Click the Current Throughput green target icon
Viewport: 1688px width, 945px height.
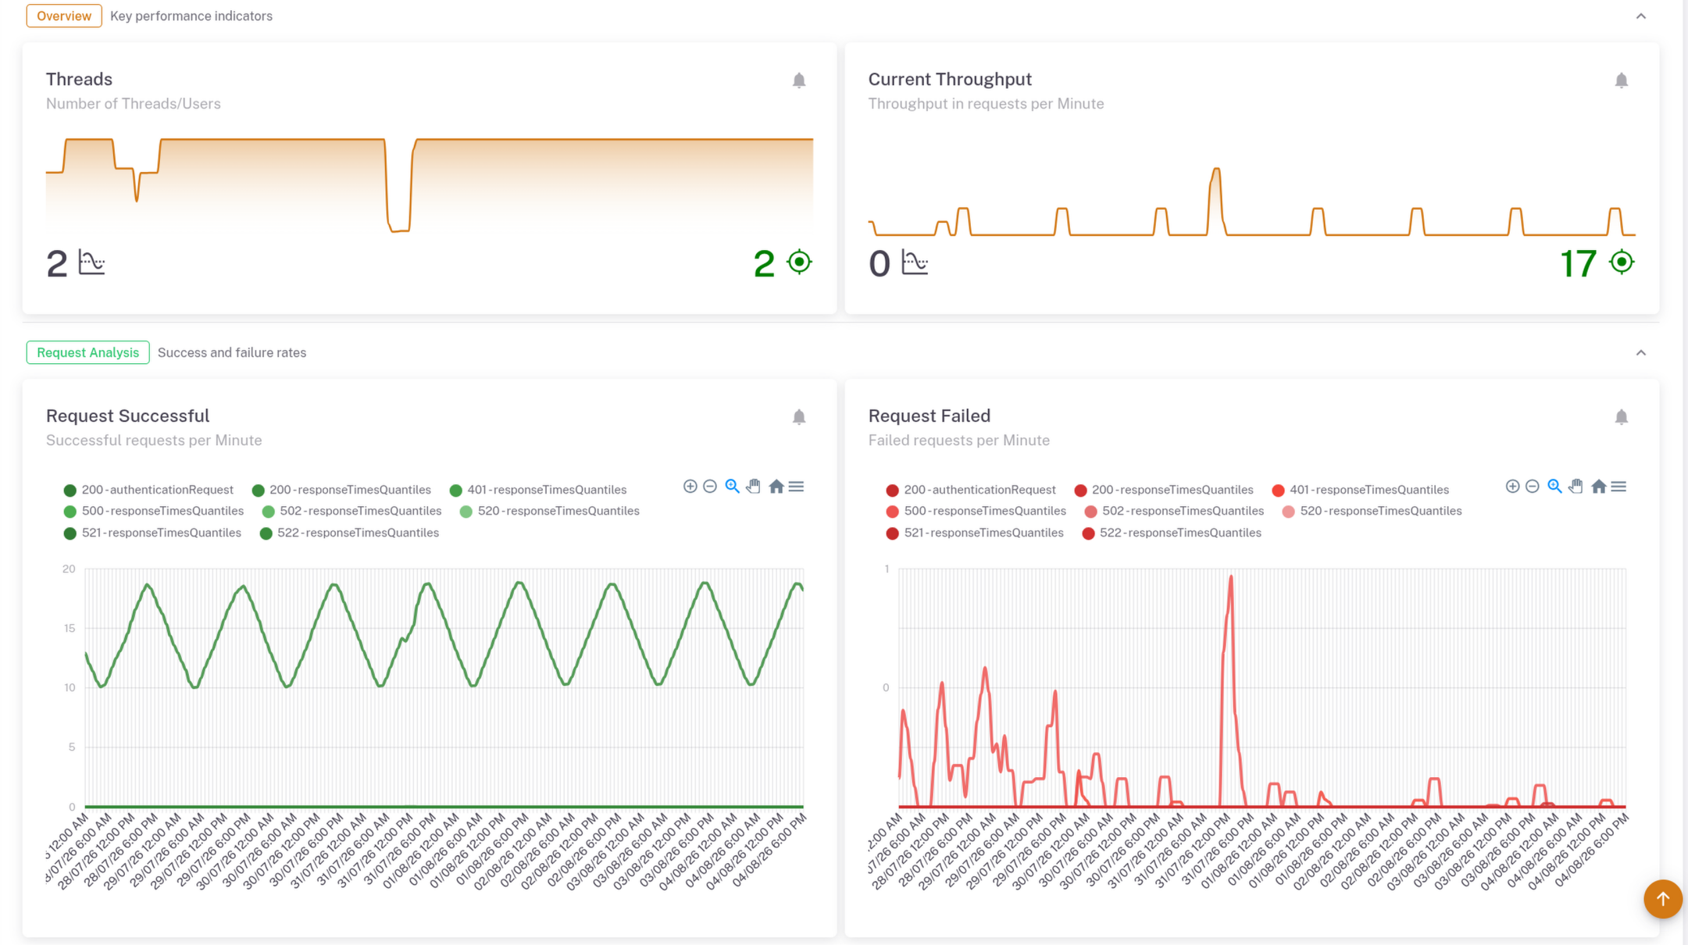coord(1622,262)
